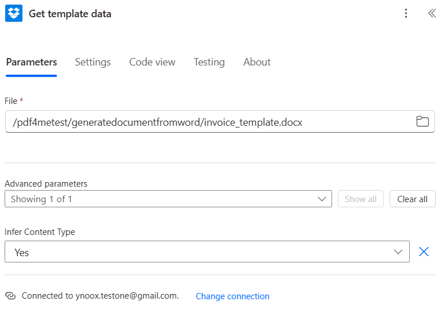Click the Change connection link
446x313 pixels.
point(232,296)
